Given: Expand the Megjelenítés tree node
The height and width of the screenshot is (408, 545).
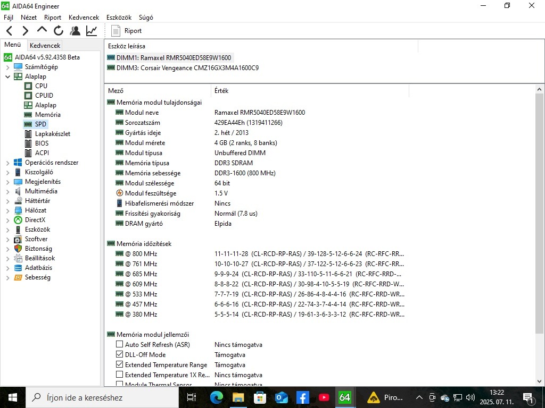Looking at the screenshot, I should point(7,182).
